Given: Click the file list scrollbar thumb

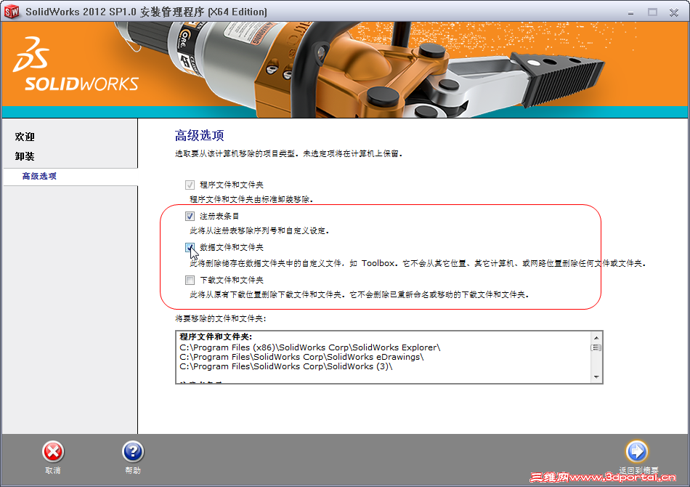Looking at the screenshot, I should click(596, 348).
